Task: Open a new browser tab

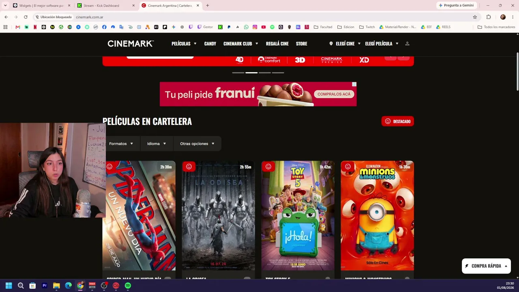Action: coord(208,6)
